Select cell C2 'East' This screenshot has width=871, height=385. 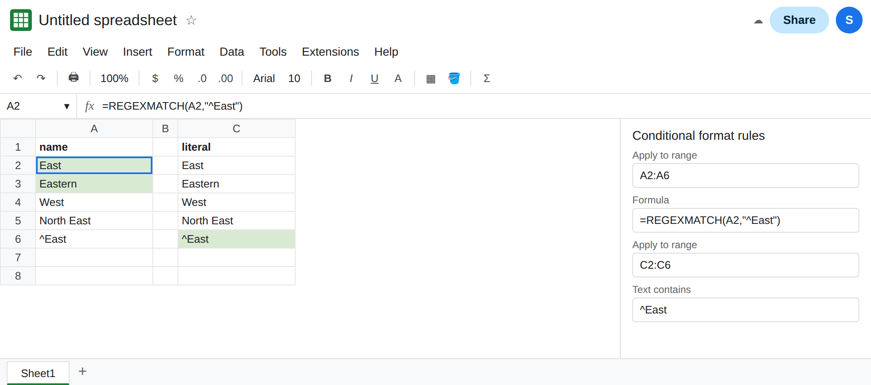click(x=237, y=165)
